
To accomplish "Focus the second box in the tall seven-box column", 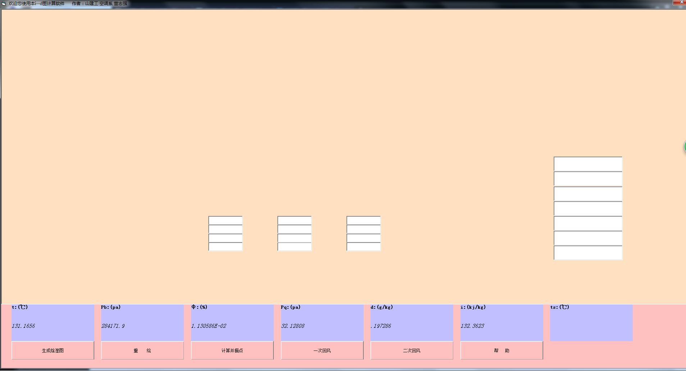I will (x=588, y=179).
